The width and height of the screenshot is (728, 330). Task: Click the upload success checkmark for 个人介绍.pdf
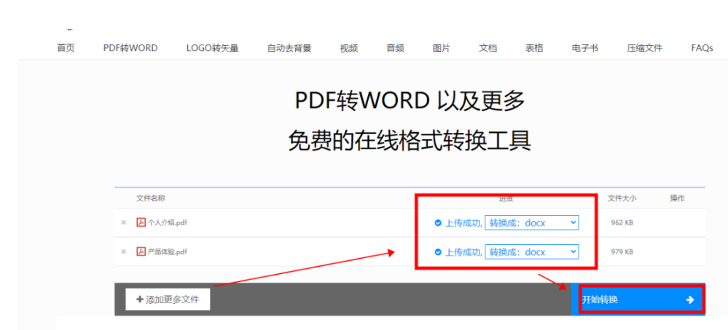[x=437, y=223]
